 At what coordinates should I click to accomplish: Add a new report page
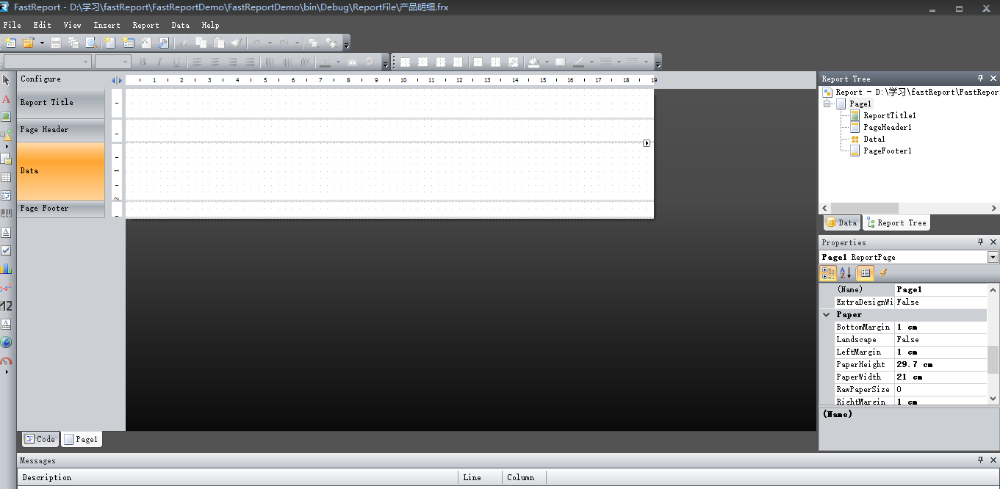pos(111,43)
